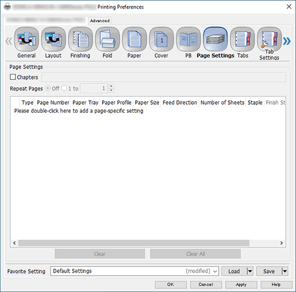
Task: Click the Clear button
Action: coord(100,254)
